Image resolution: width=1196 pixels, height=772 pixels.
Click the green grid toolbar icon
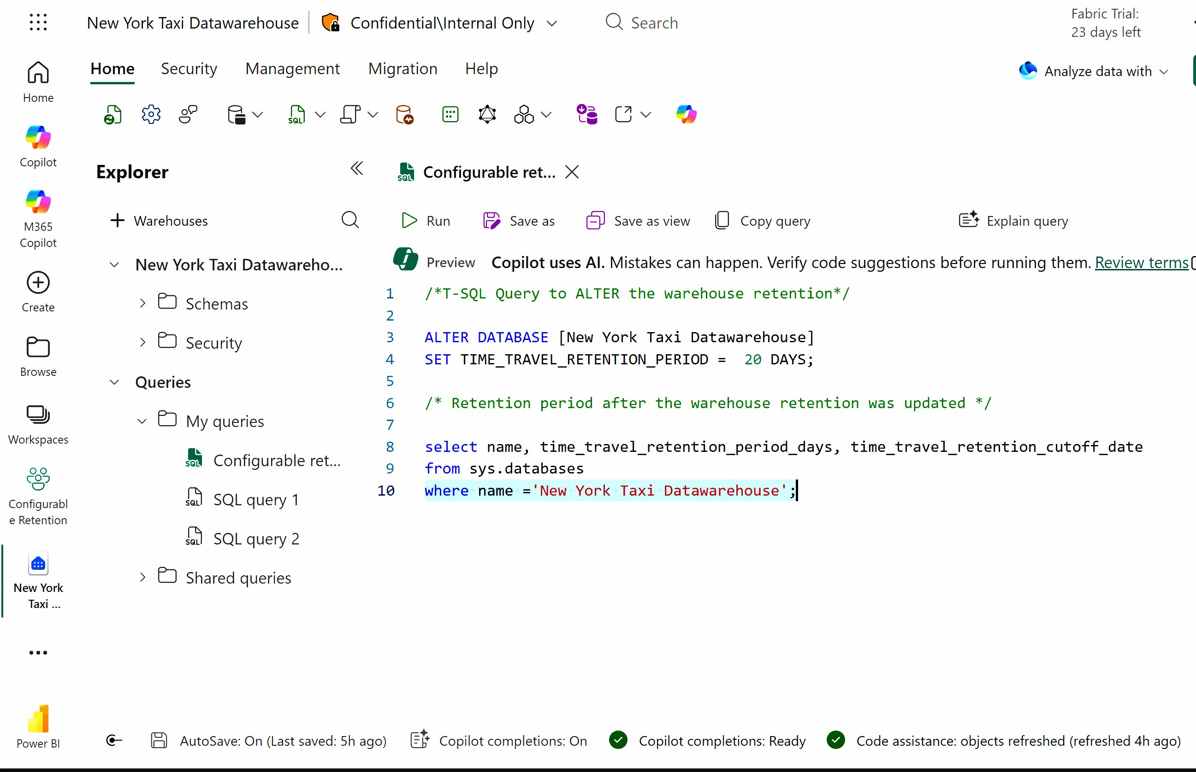tap(450, 115)
